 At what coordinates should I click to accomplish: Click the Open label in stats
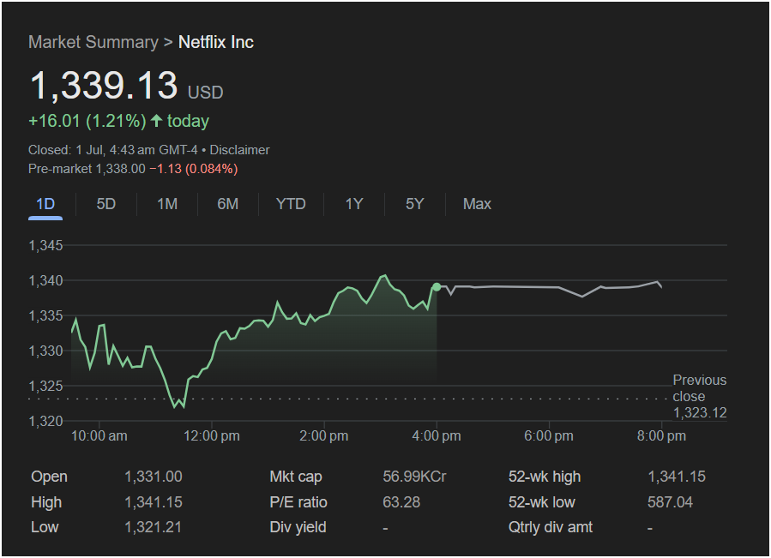point(49,477)
